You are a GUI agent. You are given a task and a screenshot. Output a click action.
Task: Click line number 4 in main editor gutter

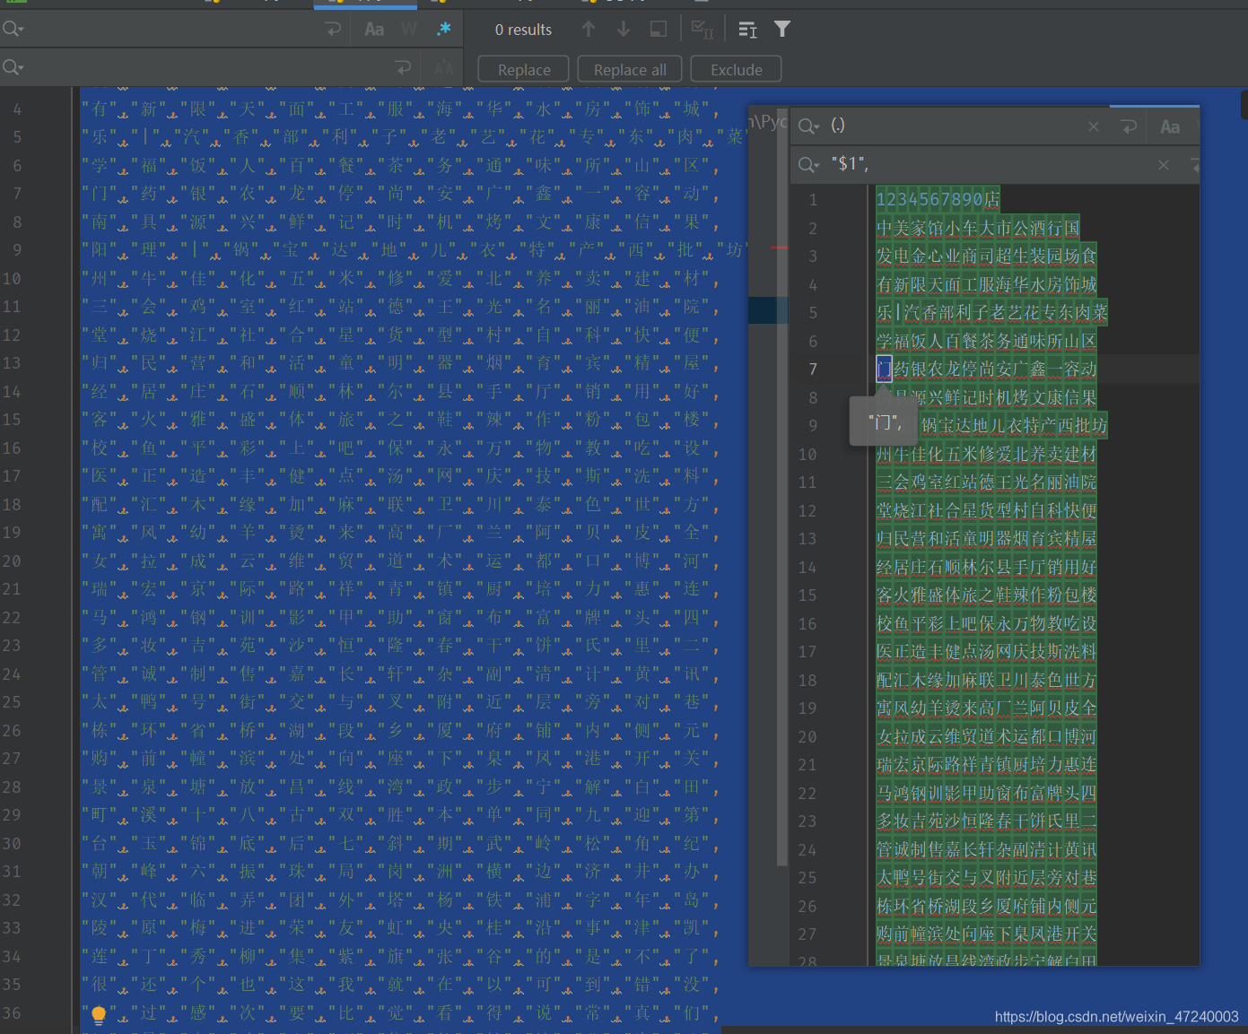[17, 109]
